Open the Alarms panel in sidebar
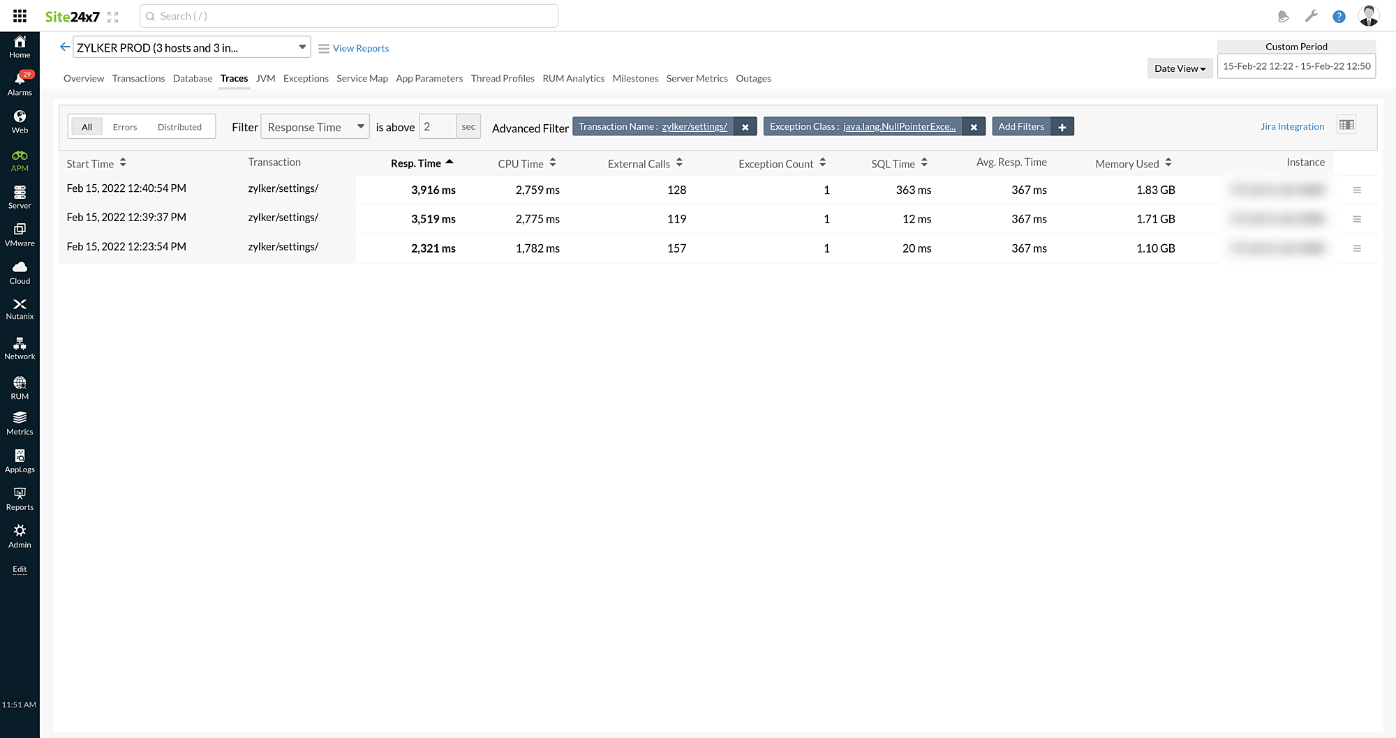Screen dimensions: 1396x738 coord(20,83)
